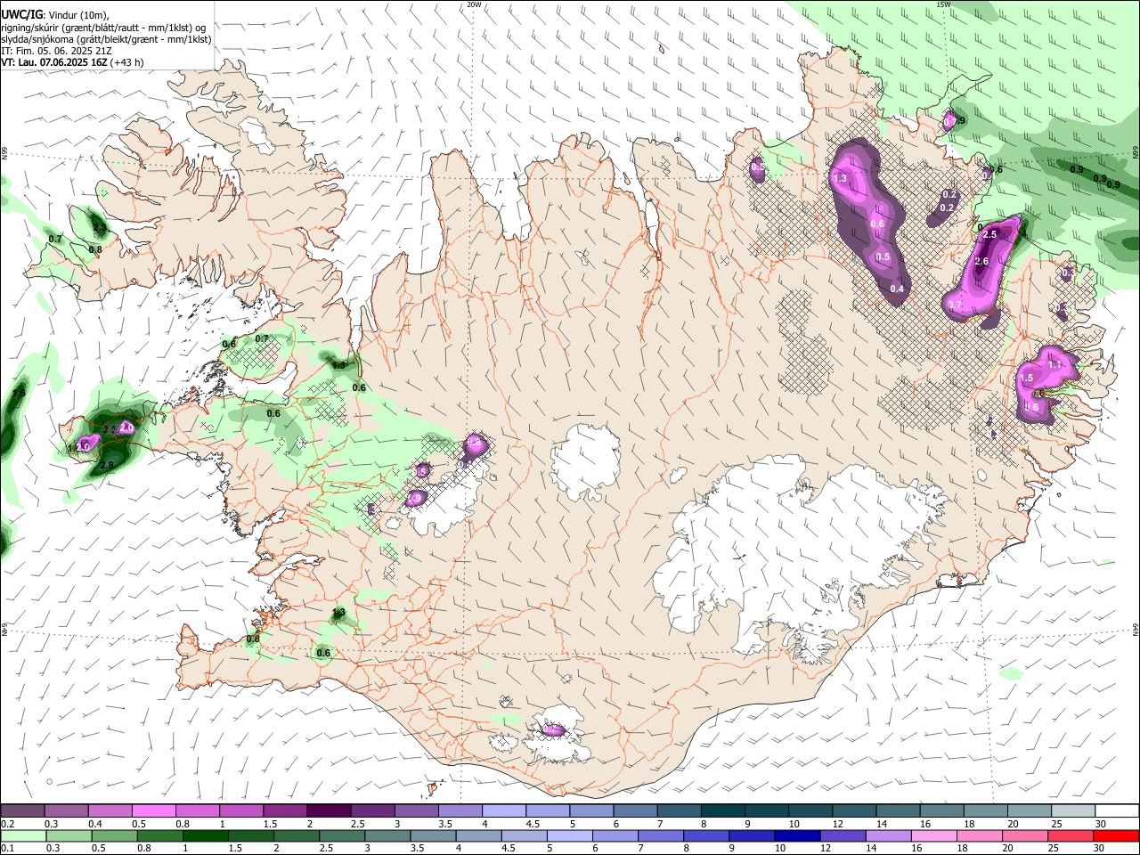Click upper legend swatch labeled 2.5
This screenshot has height=855, width=1140.
[x=373, y=811]
